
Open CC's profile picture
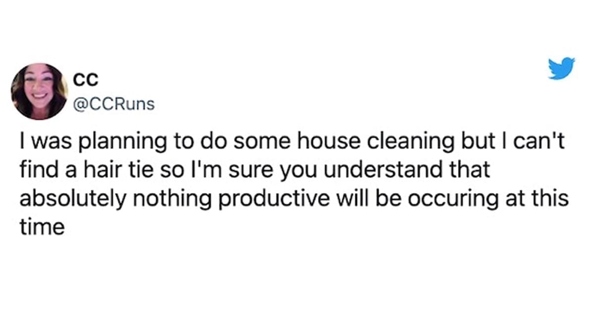(40, 91)
